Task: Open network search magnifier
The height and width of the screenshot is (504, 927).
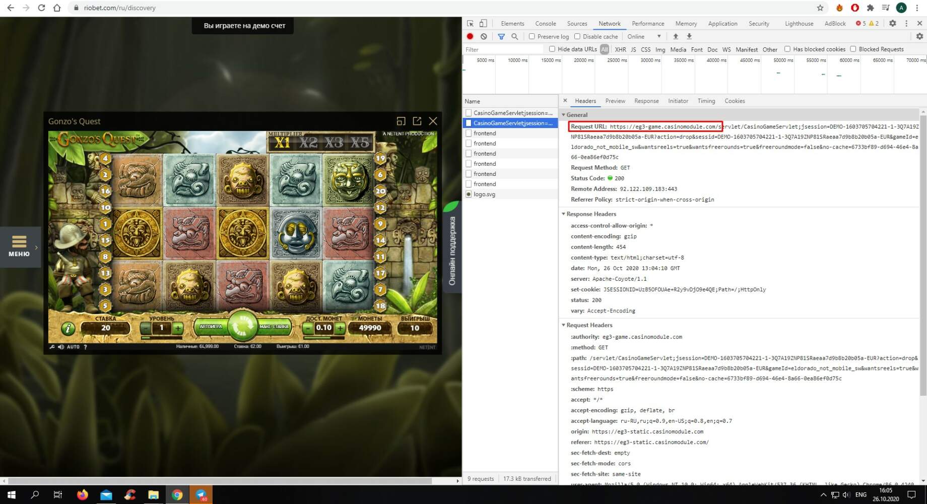Action: (514, 36)
